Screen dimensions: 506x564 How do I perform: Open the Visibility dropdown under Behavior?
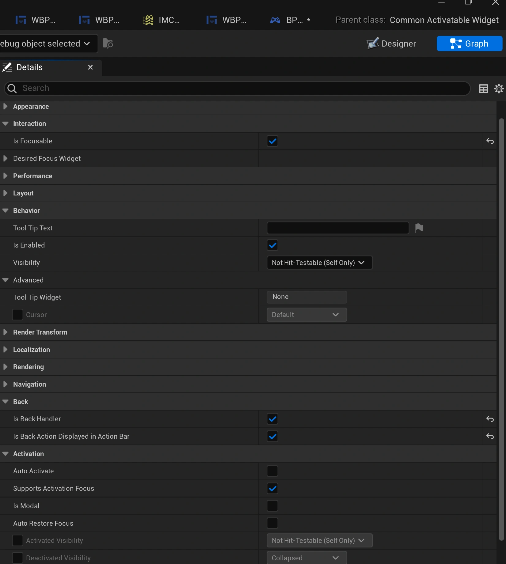(319, 263)
